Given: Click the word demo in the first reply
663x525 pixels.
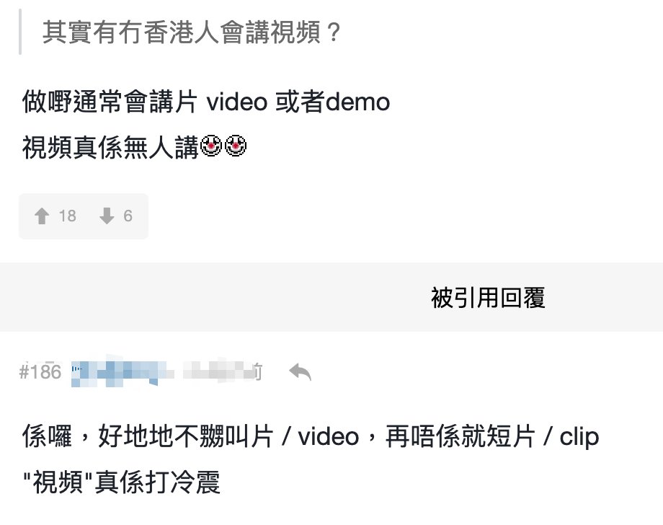Looking at the screenshot, I should pos(357,102).
